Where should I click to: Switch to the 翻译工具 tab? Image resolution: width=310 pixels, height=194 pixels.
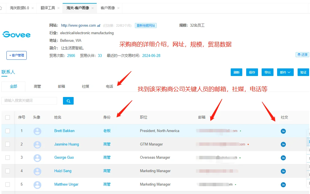tap(47, 8)
